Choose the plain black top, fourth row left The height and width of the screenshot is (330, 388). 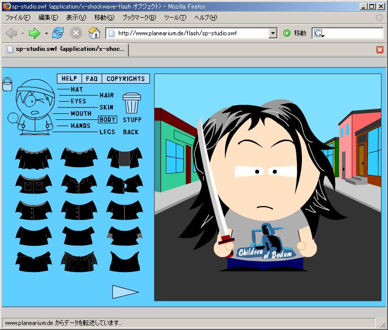[x=34, y=236]
